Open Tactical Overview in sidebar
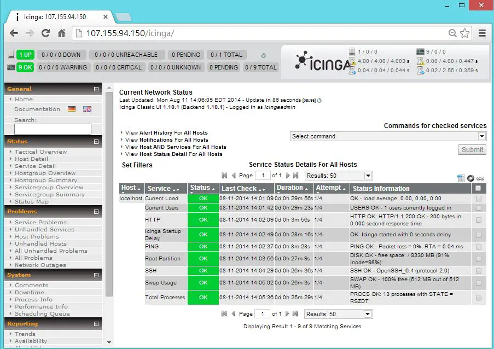The image size is (494, 349). click(x=40, y=152)
